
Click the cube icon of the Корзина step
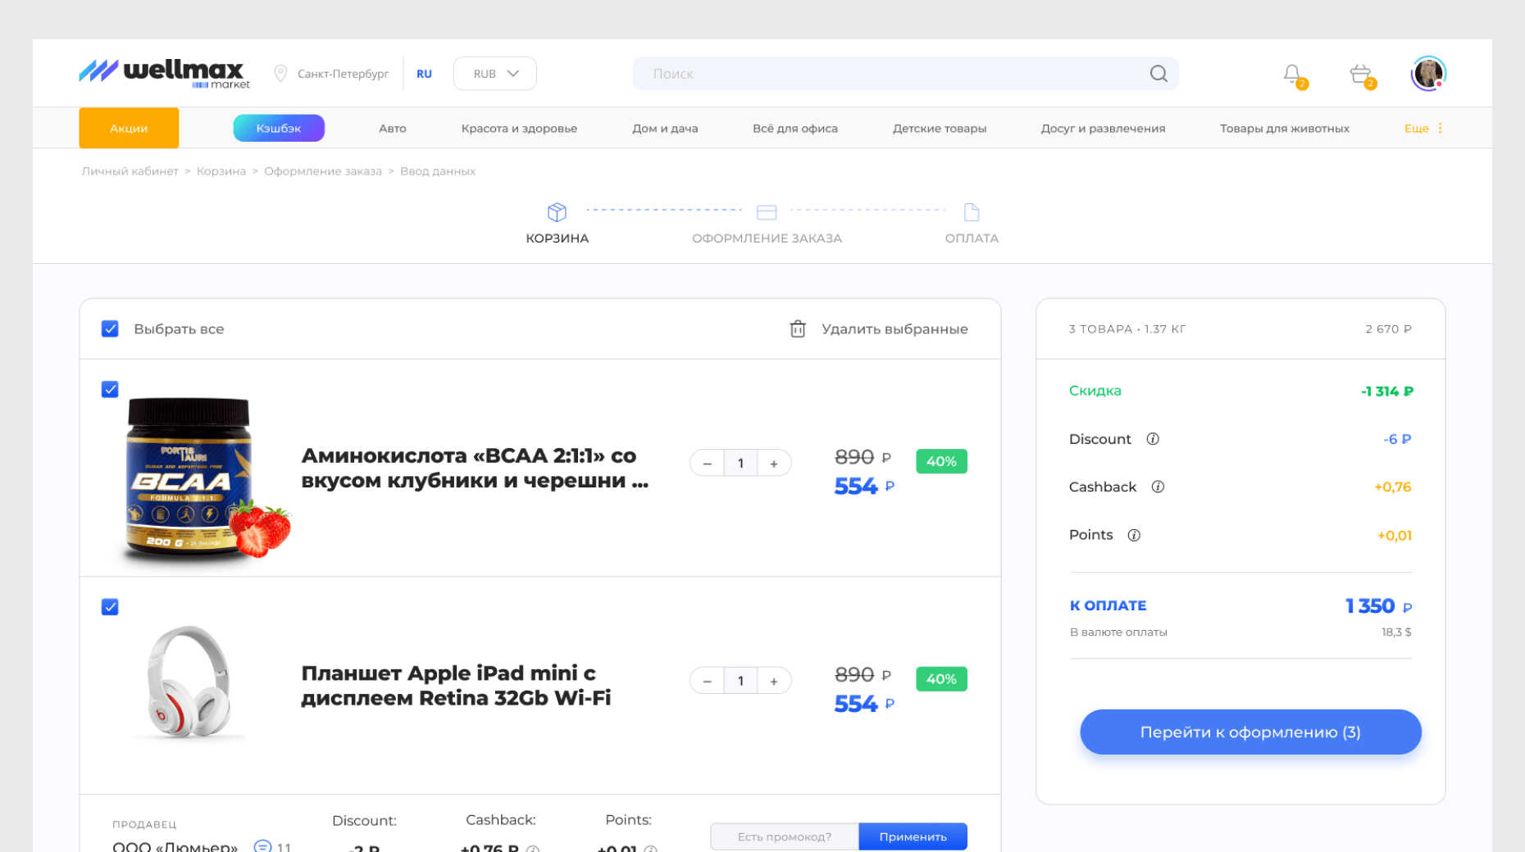pyautogui.click(x=557, y=212)
